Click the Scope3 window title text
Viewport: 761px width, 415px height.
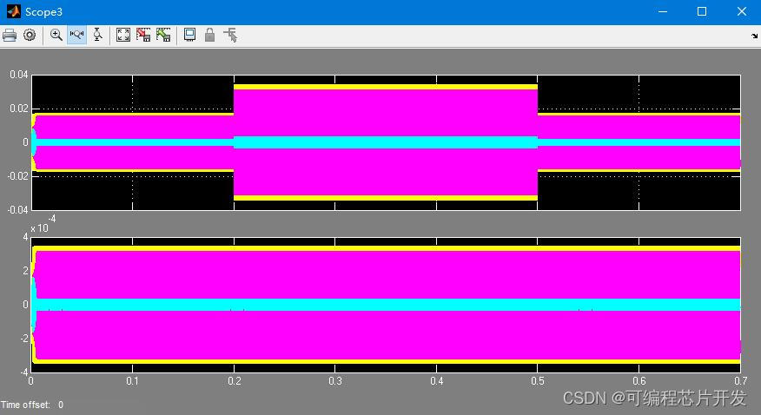tap(43, 12)
